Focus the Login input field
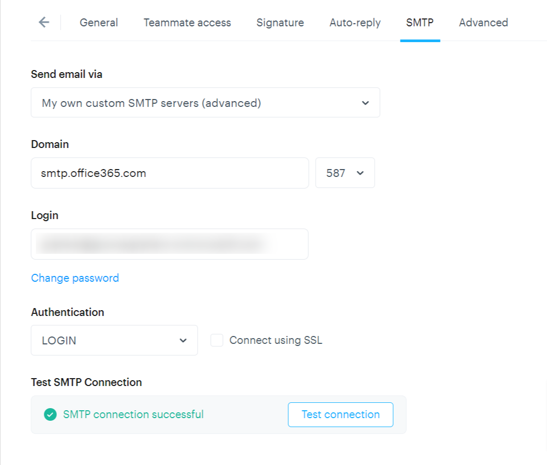The height and width of the screenshot is (465, 547). pyautogui.click(x=169, y=244)
